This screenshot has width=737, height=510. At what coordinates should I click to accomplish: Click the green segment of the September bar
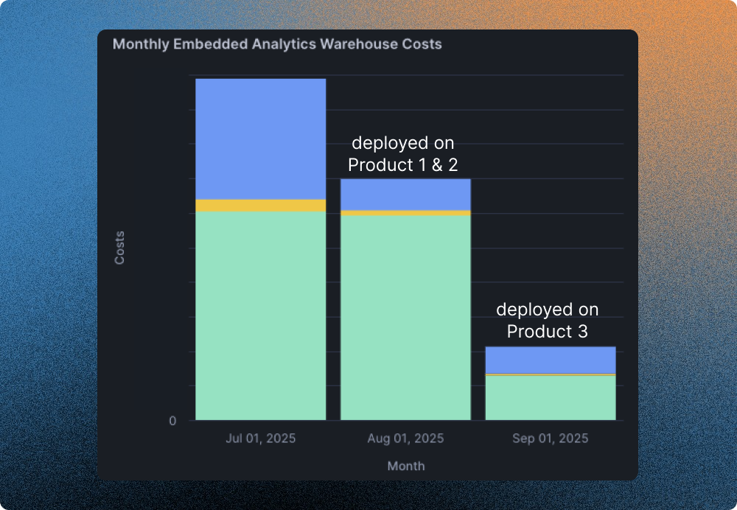[x=550, y=398]
